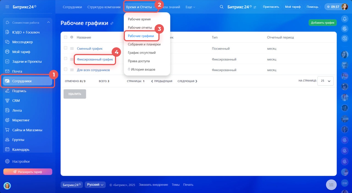Screen dimensions: 352x193
Task: Select Рабочие отчеты from the dropdown menu
Action: point(140,28)
